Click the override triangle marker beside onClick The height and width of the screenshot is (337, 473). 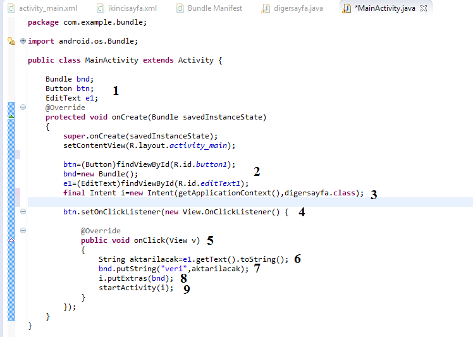click(11, 240)
